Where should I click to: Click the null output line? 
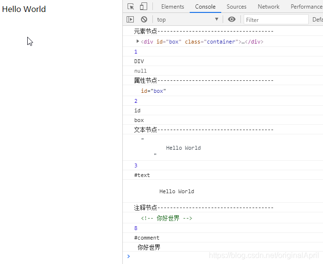(140, 71)
